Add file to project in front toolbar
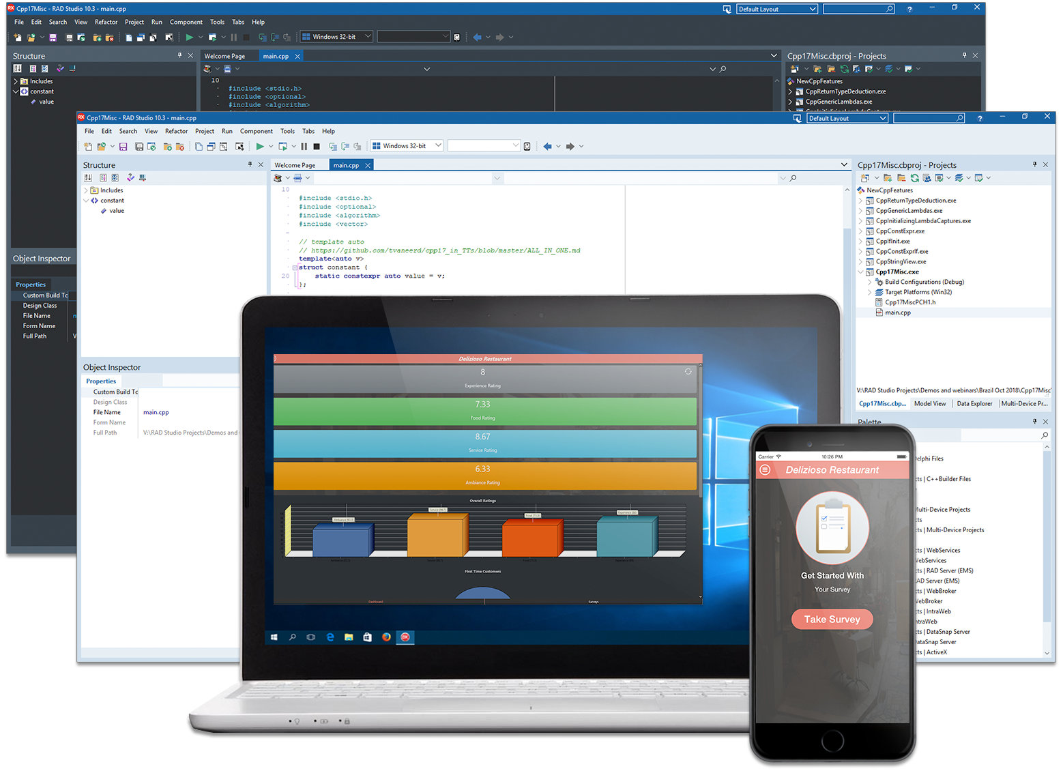The height and width of the screenshot is (771, 1063). [x=168, y=147]
